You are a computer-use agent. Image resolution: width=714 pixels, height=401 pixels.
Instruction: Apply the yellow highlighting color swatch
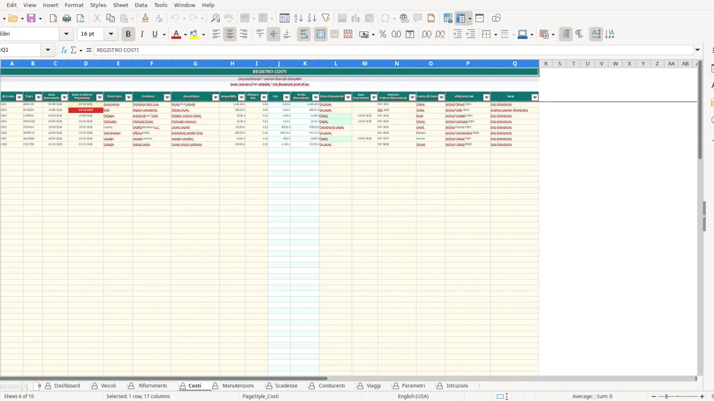195,34
